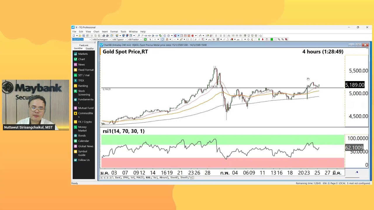Switch to the Bank sheet tab

click(118, 178)
